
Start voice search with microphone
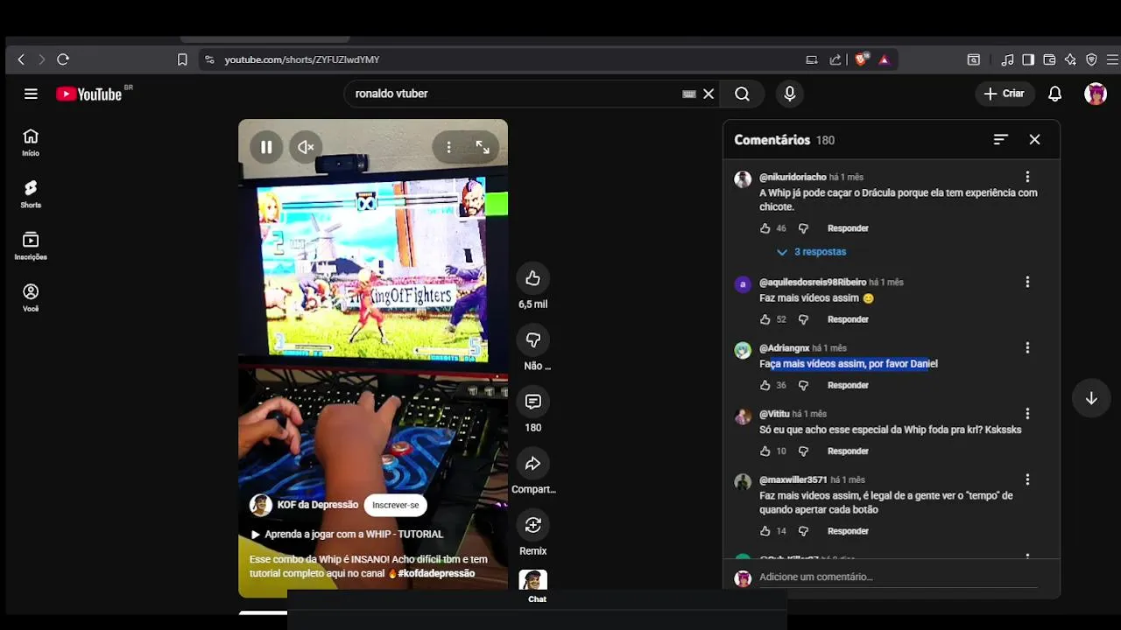790,94
